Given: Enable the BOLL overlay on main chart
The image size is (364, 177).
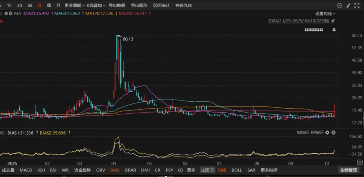Looking at the screenshot, I should click(236, 170).
